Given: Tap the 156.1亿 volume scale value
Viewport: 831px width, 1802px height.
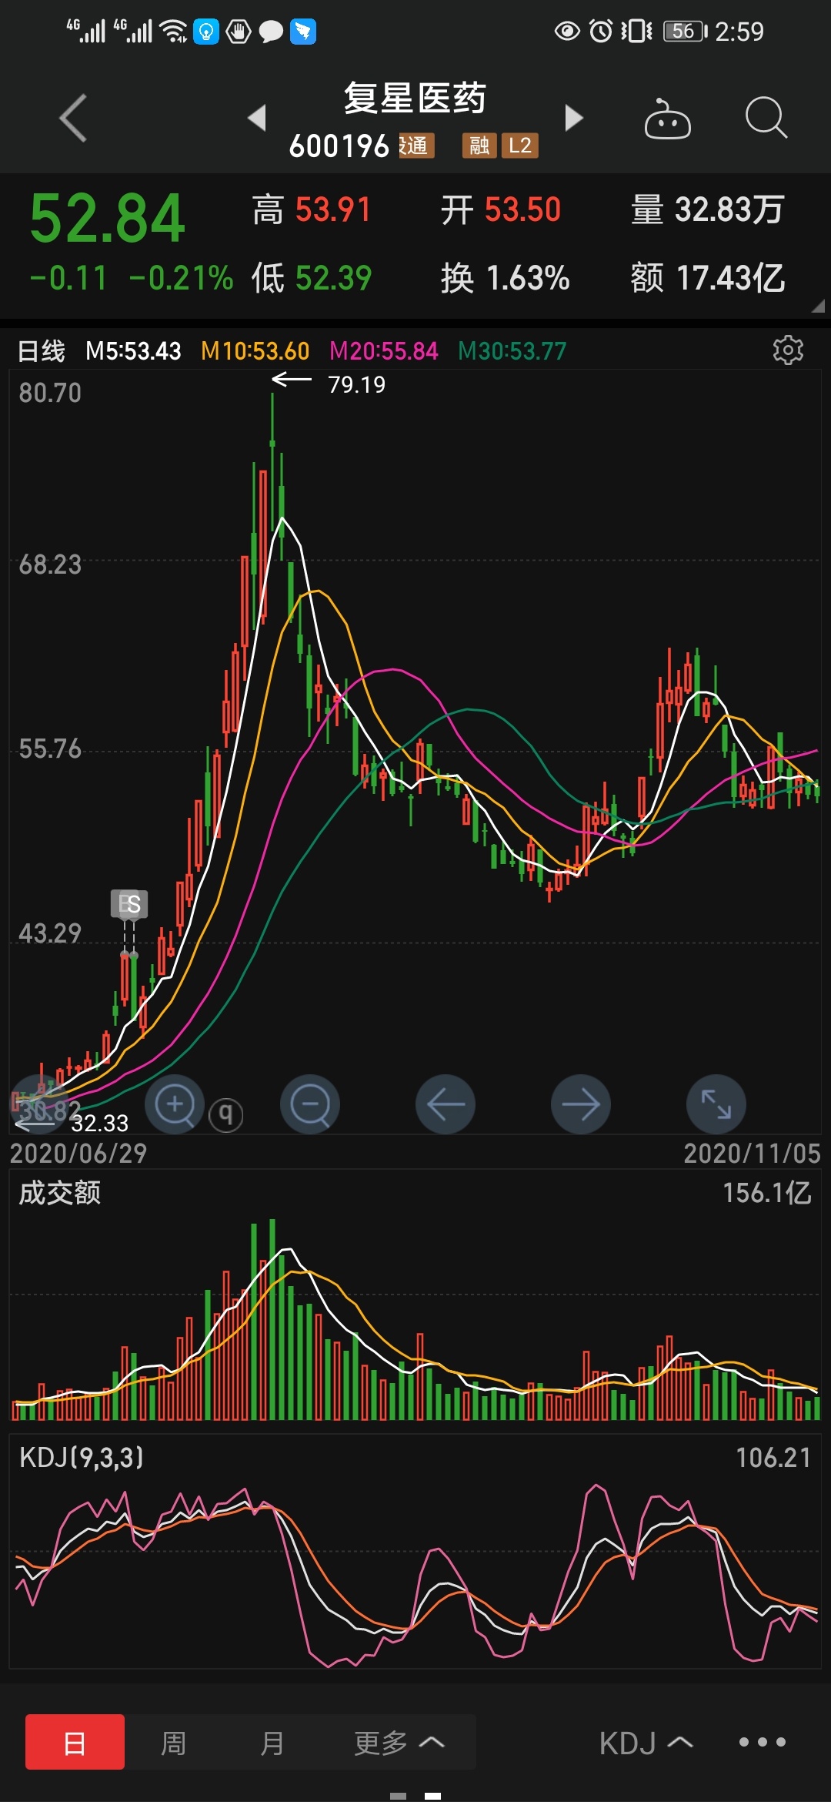Looking at the screenshot, I should pos(766,1193).
